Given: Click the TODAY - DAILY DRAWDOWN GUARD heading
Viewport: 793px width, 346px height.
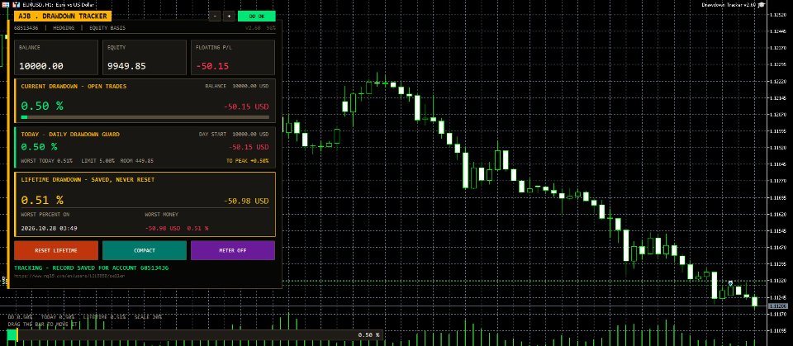Looking at the screenshot, I should point(70,135).
